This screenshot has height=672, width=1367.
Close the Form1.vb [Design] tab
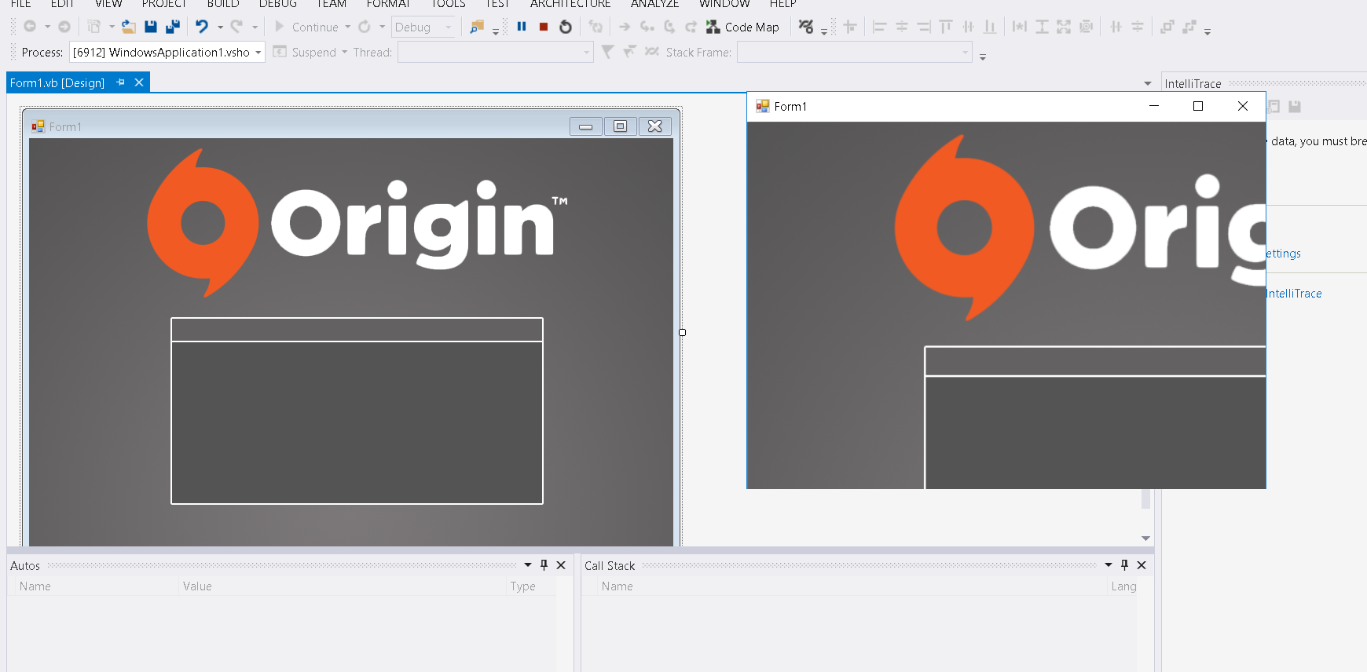tap(139, 82)
